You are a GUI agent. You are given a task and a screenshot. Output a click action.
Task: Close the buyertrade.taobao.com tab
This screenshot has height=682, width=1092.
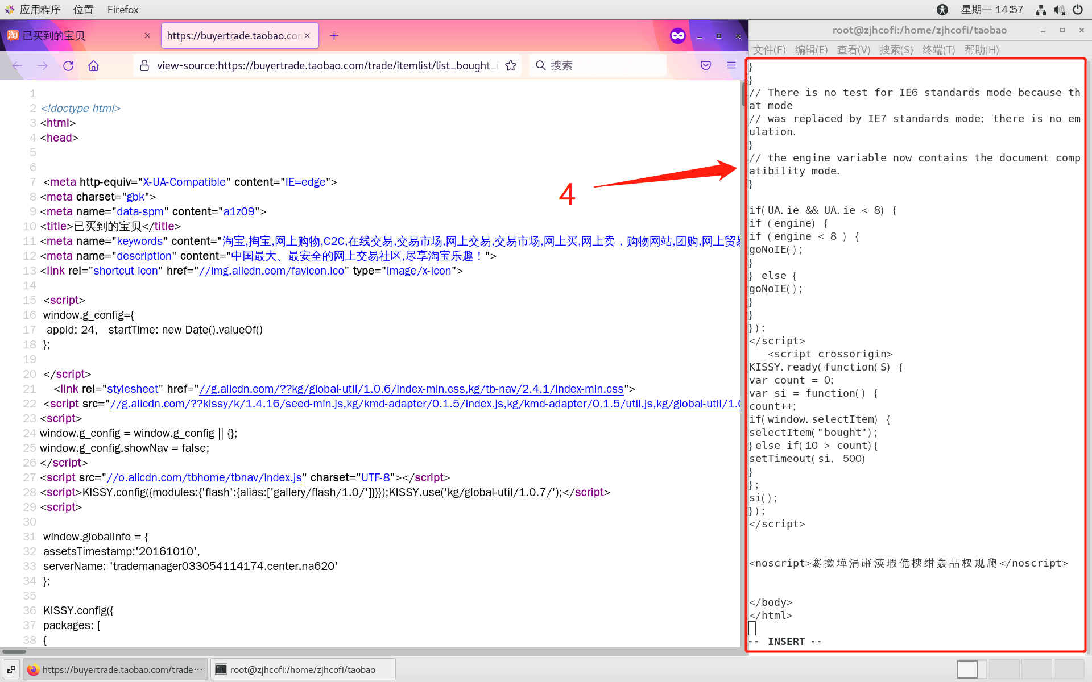[x=307, y=36]
